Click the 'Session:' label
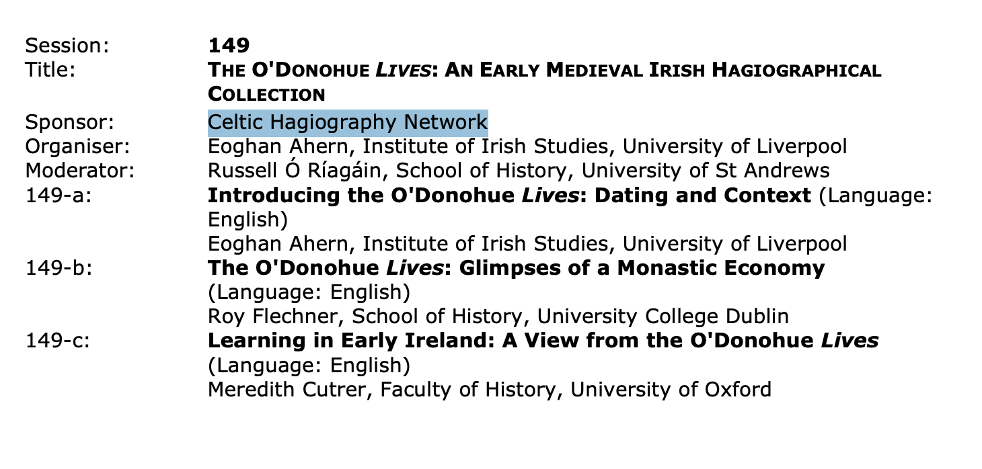 click(x=67, y=46)
